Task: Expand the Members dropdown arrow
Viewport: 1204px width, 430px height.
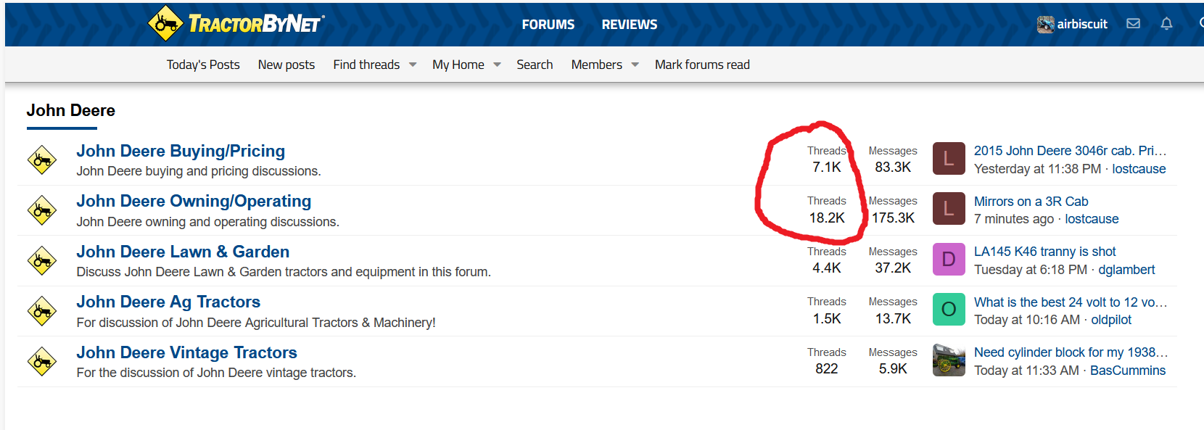Action: [635, 65]
